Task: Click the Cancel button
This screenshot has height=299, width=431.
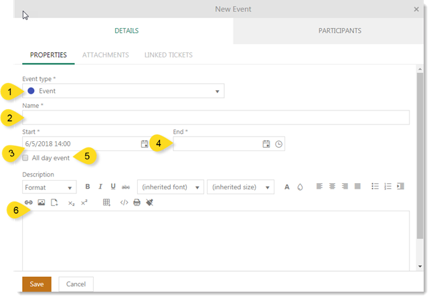Action: 76,284
